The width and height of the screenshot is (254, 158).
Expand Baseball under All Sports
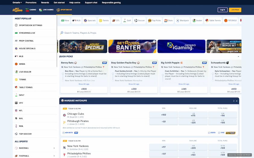point(54,148)
